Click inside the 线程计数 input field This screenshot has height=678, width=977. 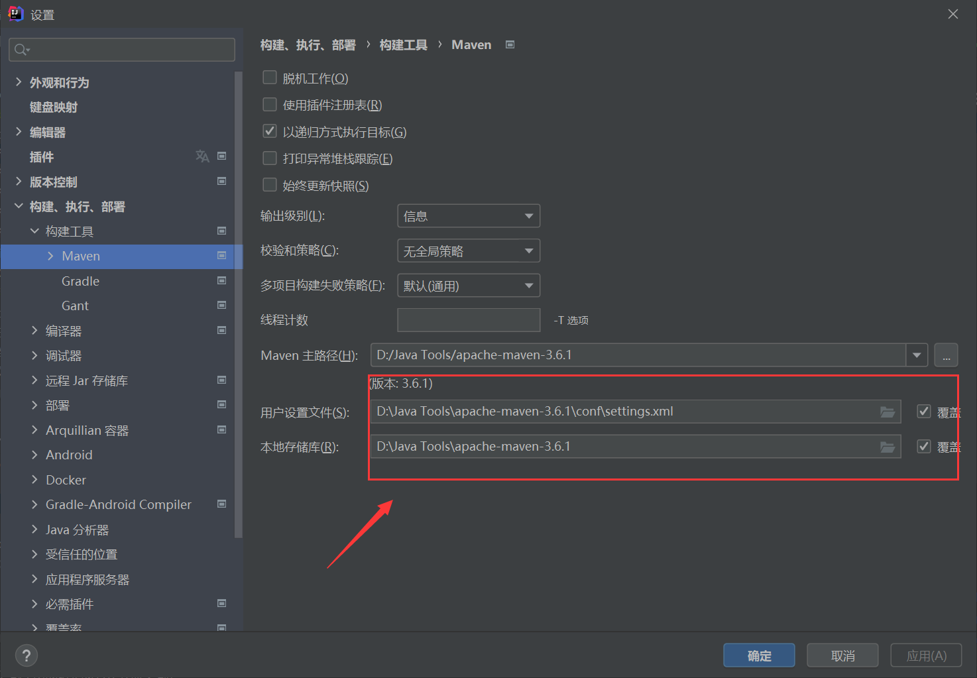(x=468, y=319)
